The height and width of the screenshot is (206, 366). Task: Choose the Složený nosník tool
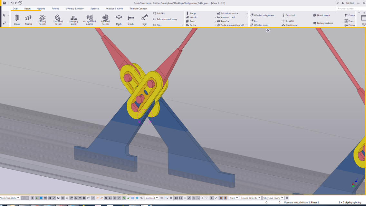click(x=42, y=20)
